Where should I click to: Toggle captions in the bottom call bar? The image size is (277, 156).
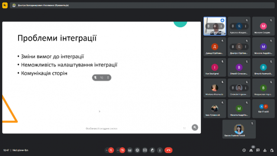[x=130, y=150]
